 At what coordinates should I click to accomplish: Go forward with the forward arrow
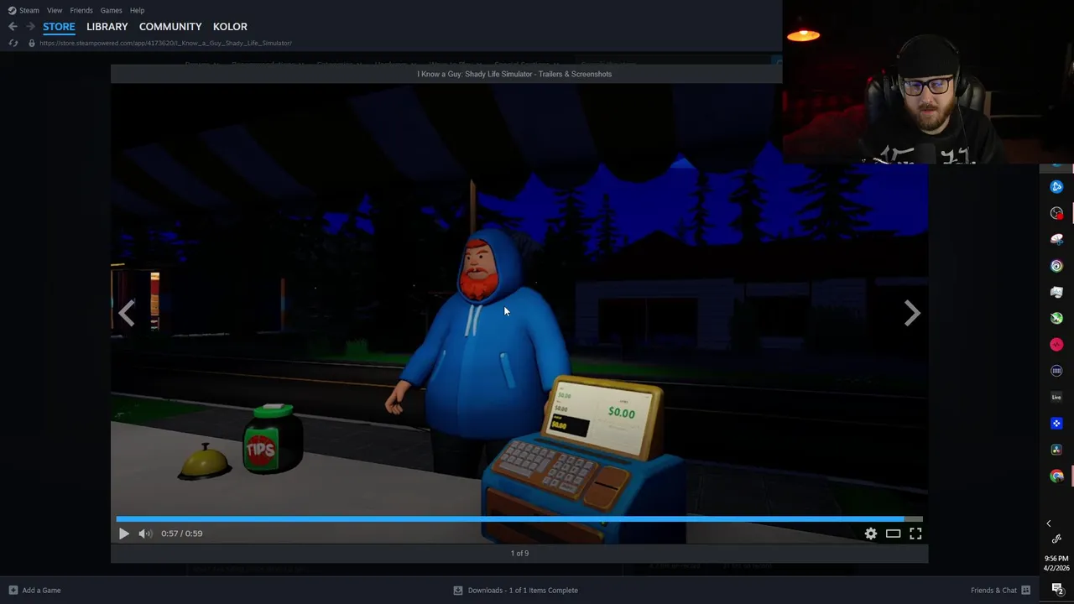pyautogui.click(x=30, y=27)
